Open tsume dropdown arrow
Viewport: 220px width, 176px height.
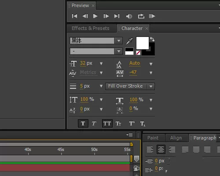pos(151,109)
